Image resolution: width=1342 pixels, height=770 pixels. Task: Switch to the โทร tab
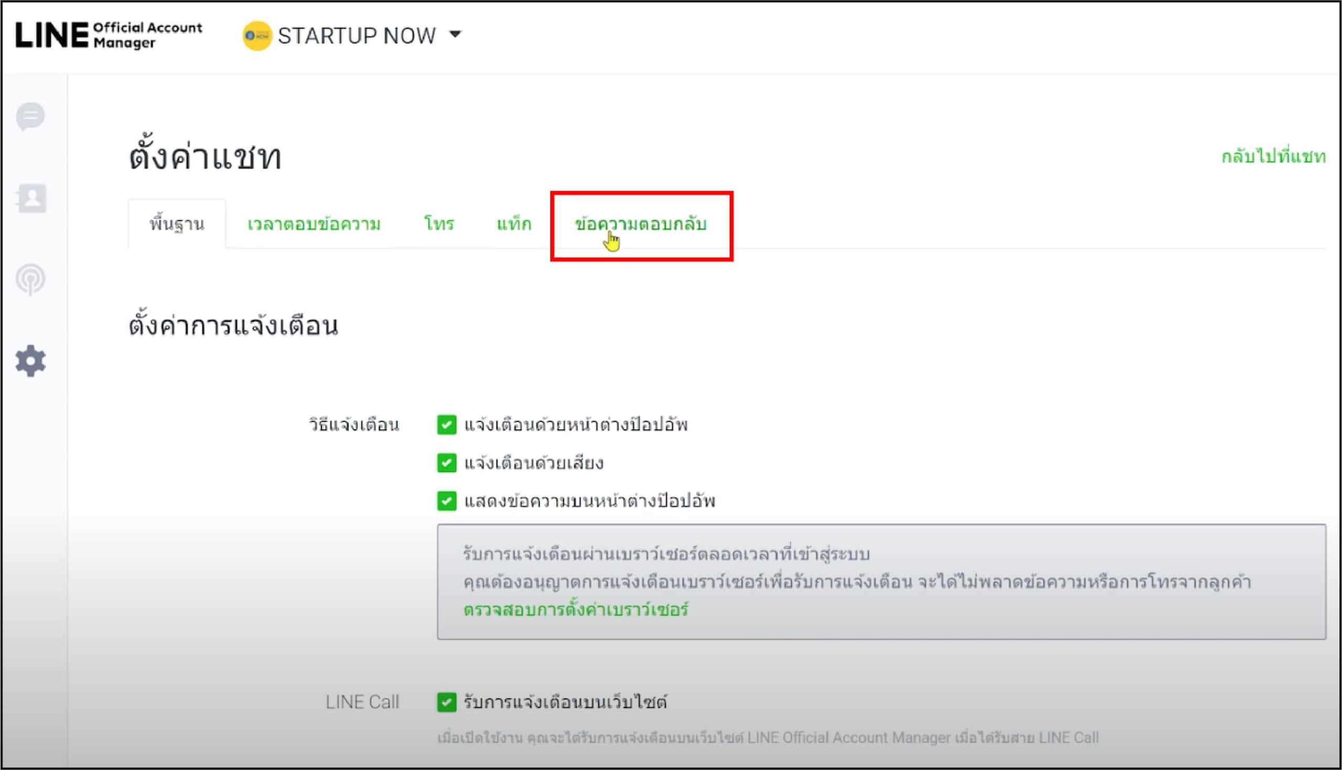point(439,223)
